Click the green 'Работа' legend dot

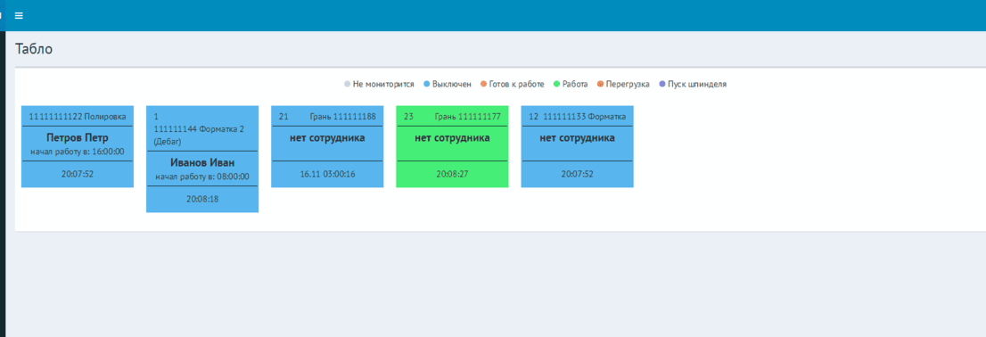[556, 84]
